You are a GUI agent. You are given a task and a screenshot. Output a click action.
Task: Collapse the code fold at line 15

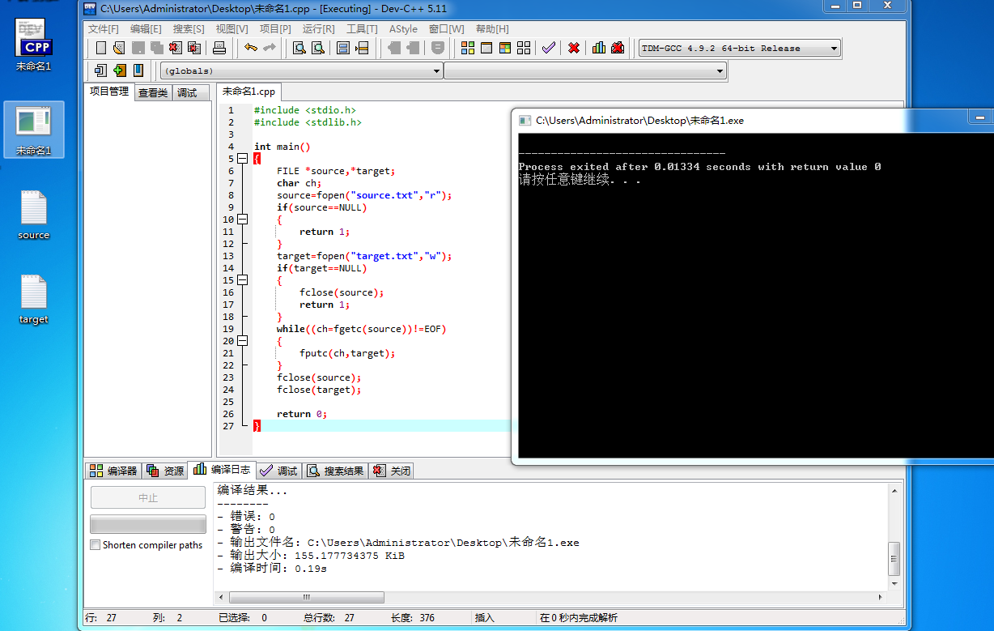click(242, 280)
